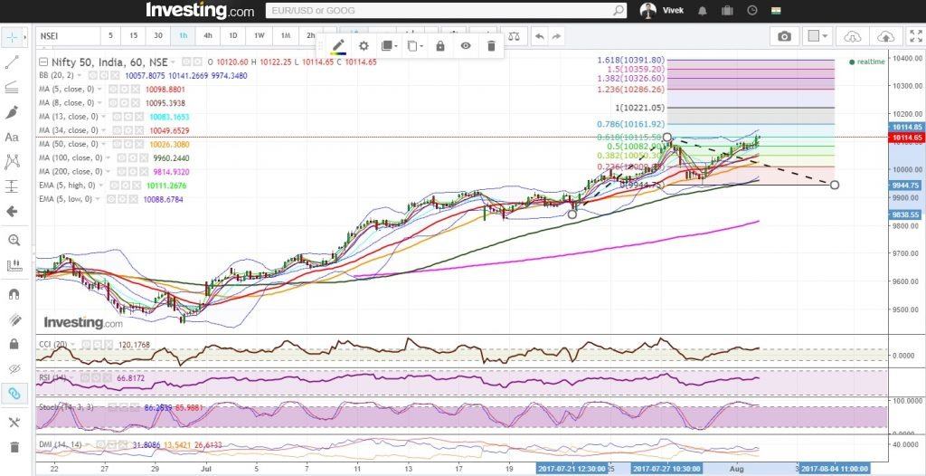This screenshot has width=926, height=476.
Task: Delete selected drawing with floating toolbar trash
Action: [491, 46]
